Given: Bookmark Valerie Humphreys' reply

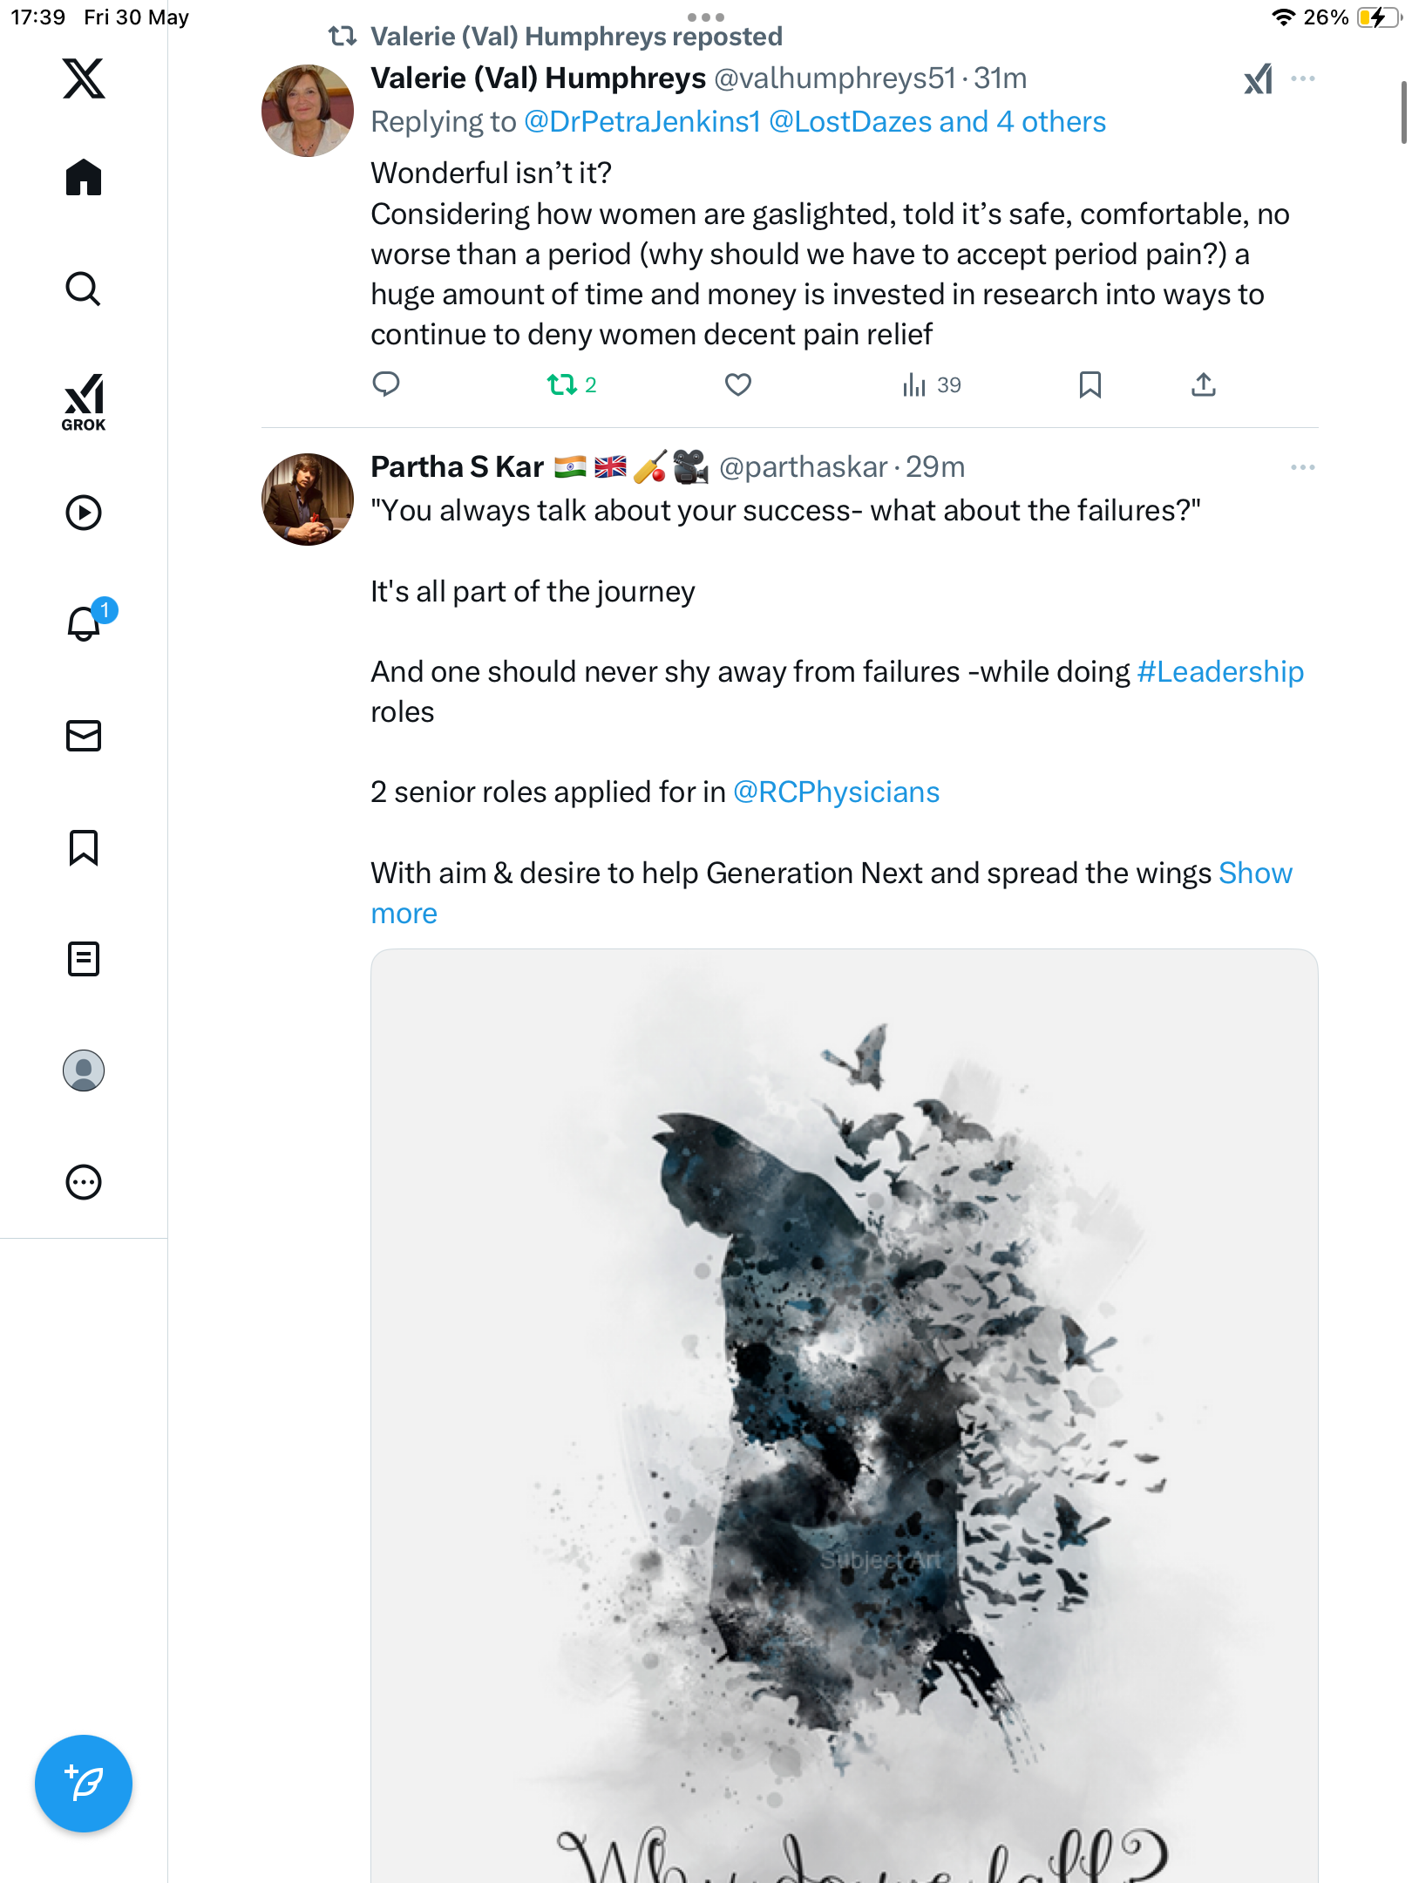Looking at the screenshot, I should point(1090,384).
